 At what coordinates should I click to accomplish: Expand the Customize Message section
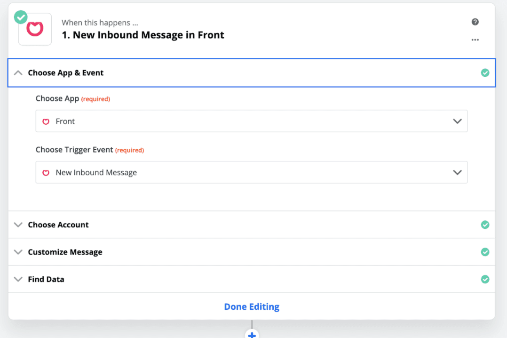point(252,252)
